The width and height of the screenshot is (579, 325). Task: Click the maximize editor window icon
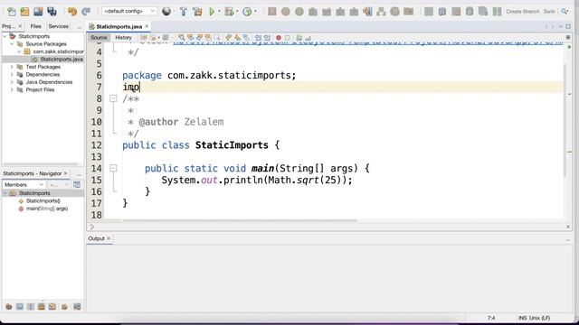[x=568, y=26]
